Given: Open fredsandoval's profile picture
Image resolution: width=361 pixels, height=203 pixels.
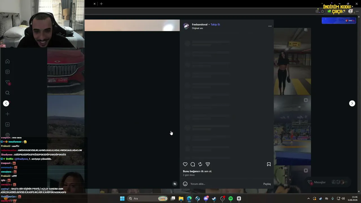Looking at the screenshot, I should (186, 26).
